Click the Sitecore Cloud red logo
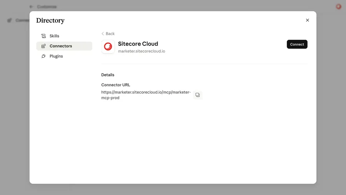 (108, 47)
